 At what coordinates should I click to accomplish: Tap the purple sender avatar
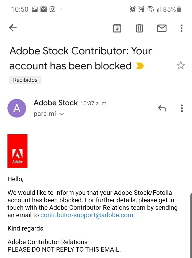tap(17, 108)
